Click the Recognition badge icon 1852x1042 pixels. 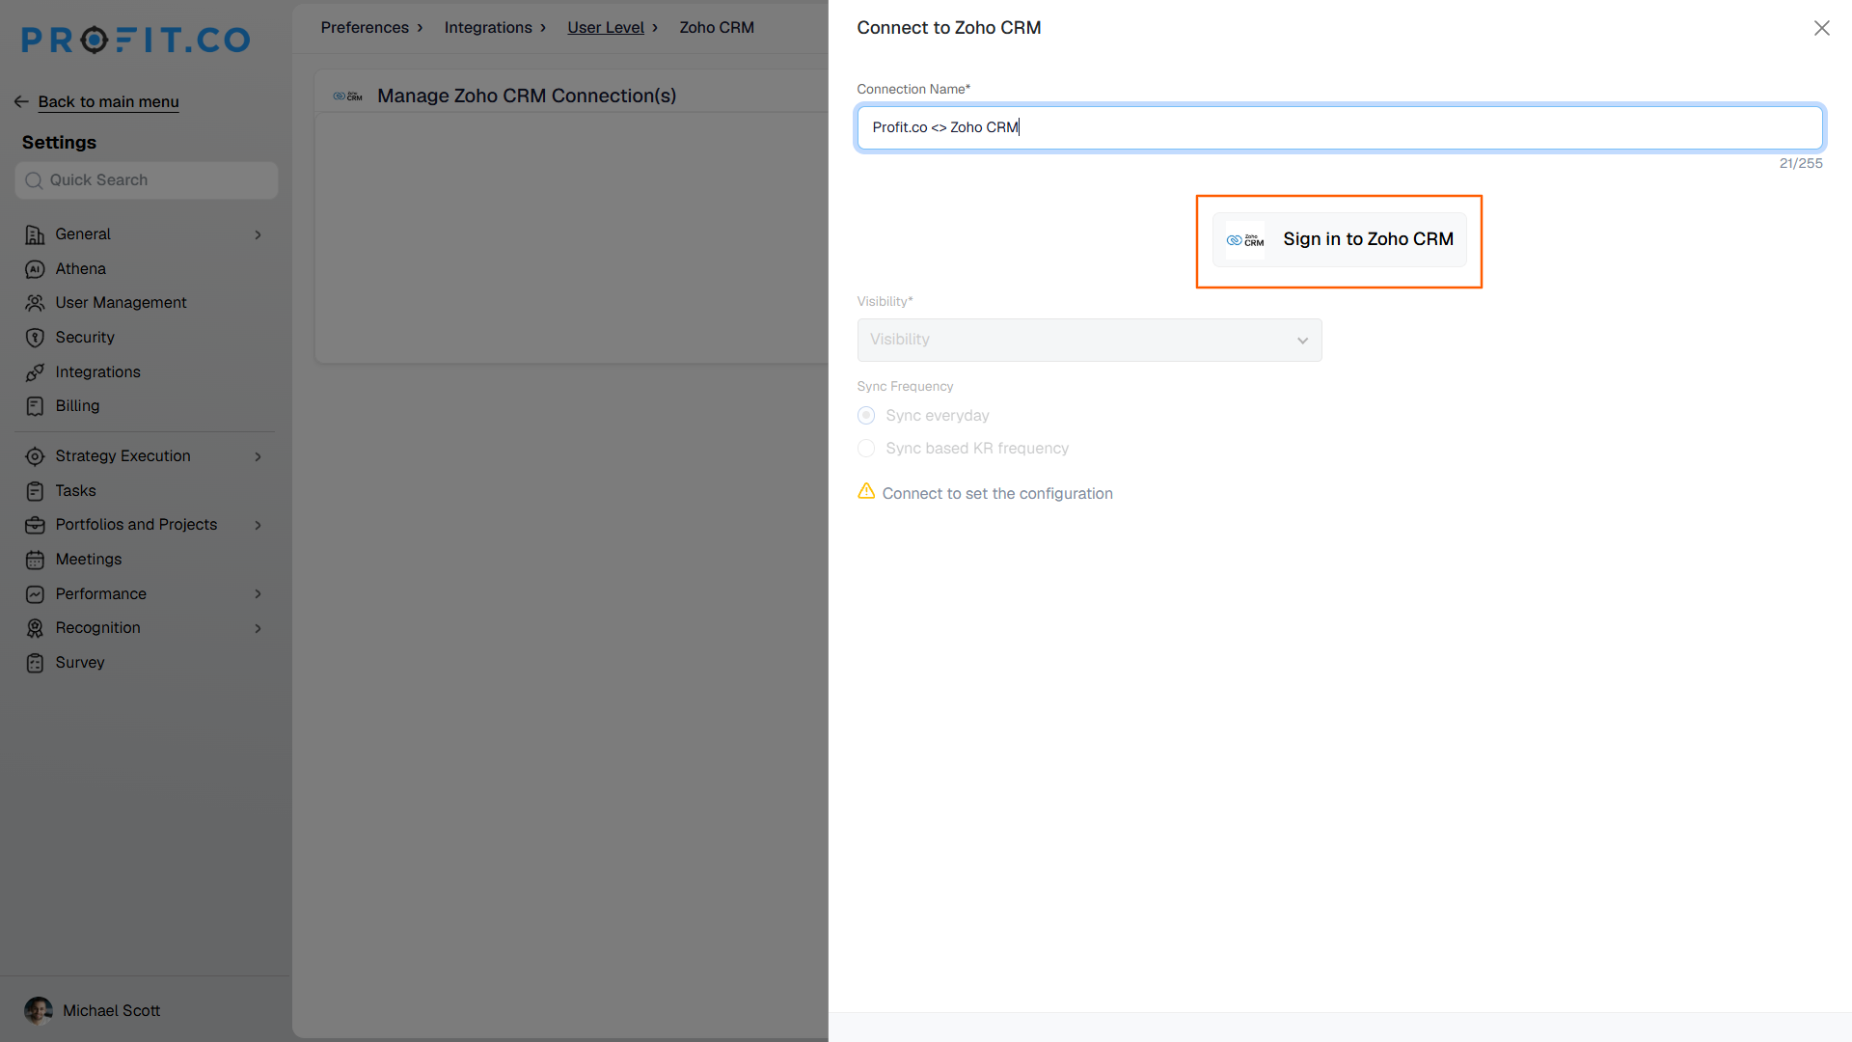click(x=35, y=628)
